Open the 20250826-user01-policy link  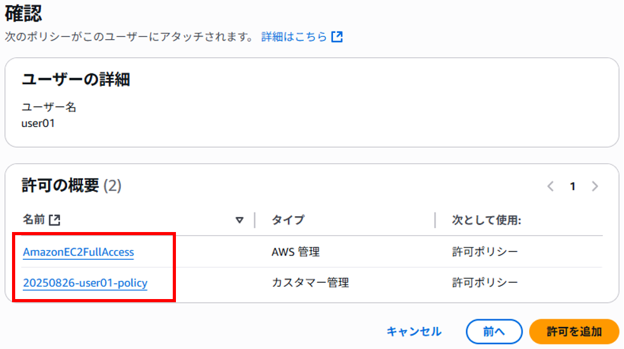click(85, 283)
